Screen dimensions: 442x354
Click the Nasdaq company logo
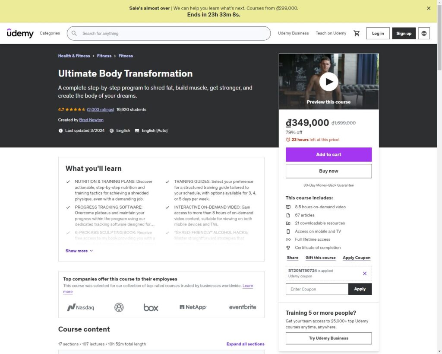coord(80,307)
